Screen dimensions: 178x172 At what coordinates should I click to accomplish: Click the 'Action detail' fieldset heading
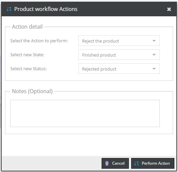27,27
